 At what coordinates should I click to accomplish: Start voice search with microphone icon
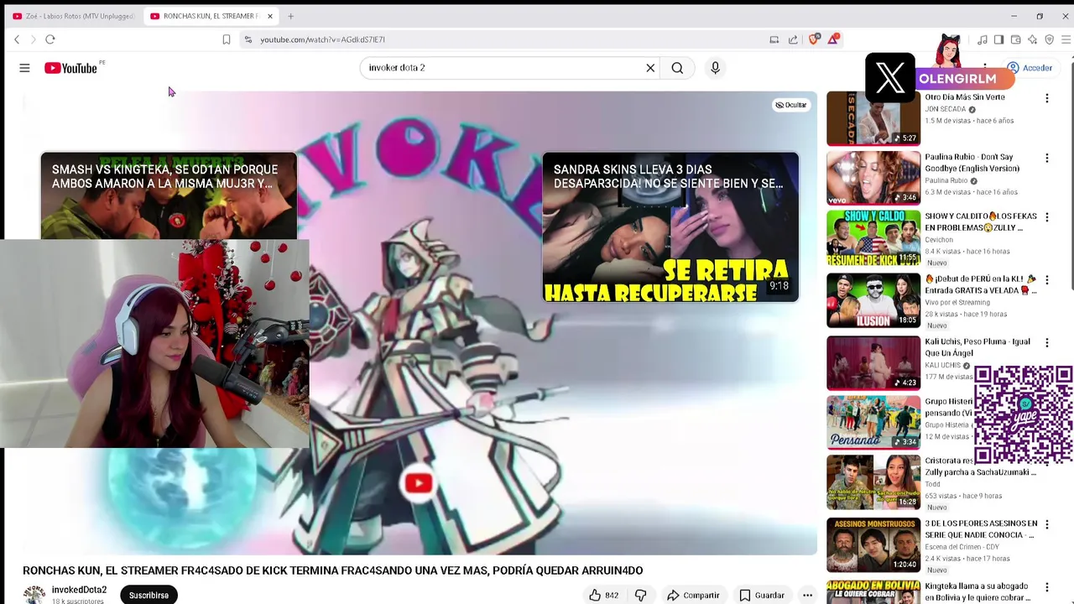pos(715,68)
